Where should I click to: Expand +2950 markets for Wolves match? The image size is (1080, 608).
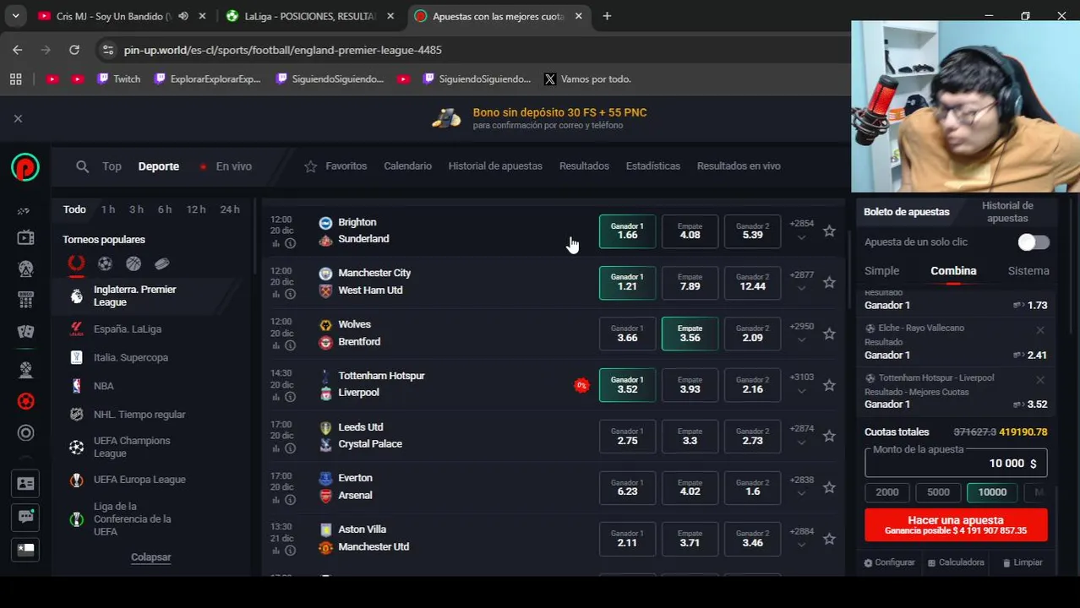tap(801, 333)
